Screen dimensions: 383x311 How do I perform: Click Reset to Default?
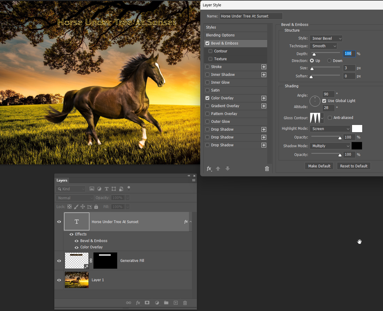(x=354, y=166)
